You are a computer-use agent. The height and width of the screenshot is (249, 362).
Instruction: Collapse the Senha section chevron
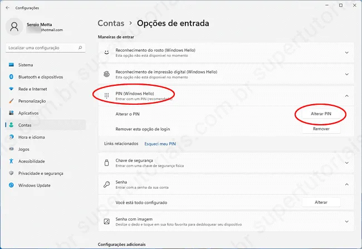[x=346, y=184]
